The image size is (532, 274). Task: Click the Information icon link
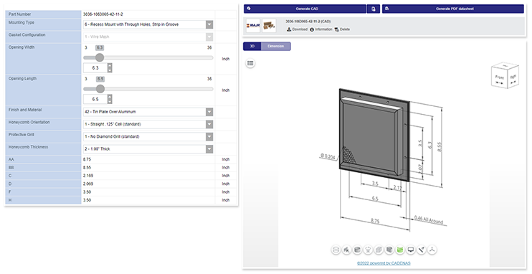tap(321, 29)
